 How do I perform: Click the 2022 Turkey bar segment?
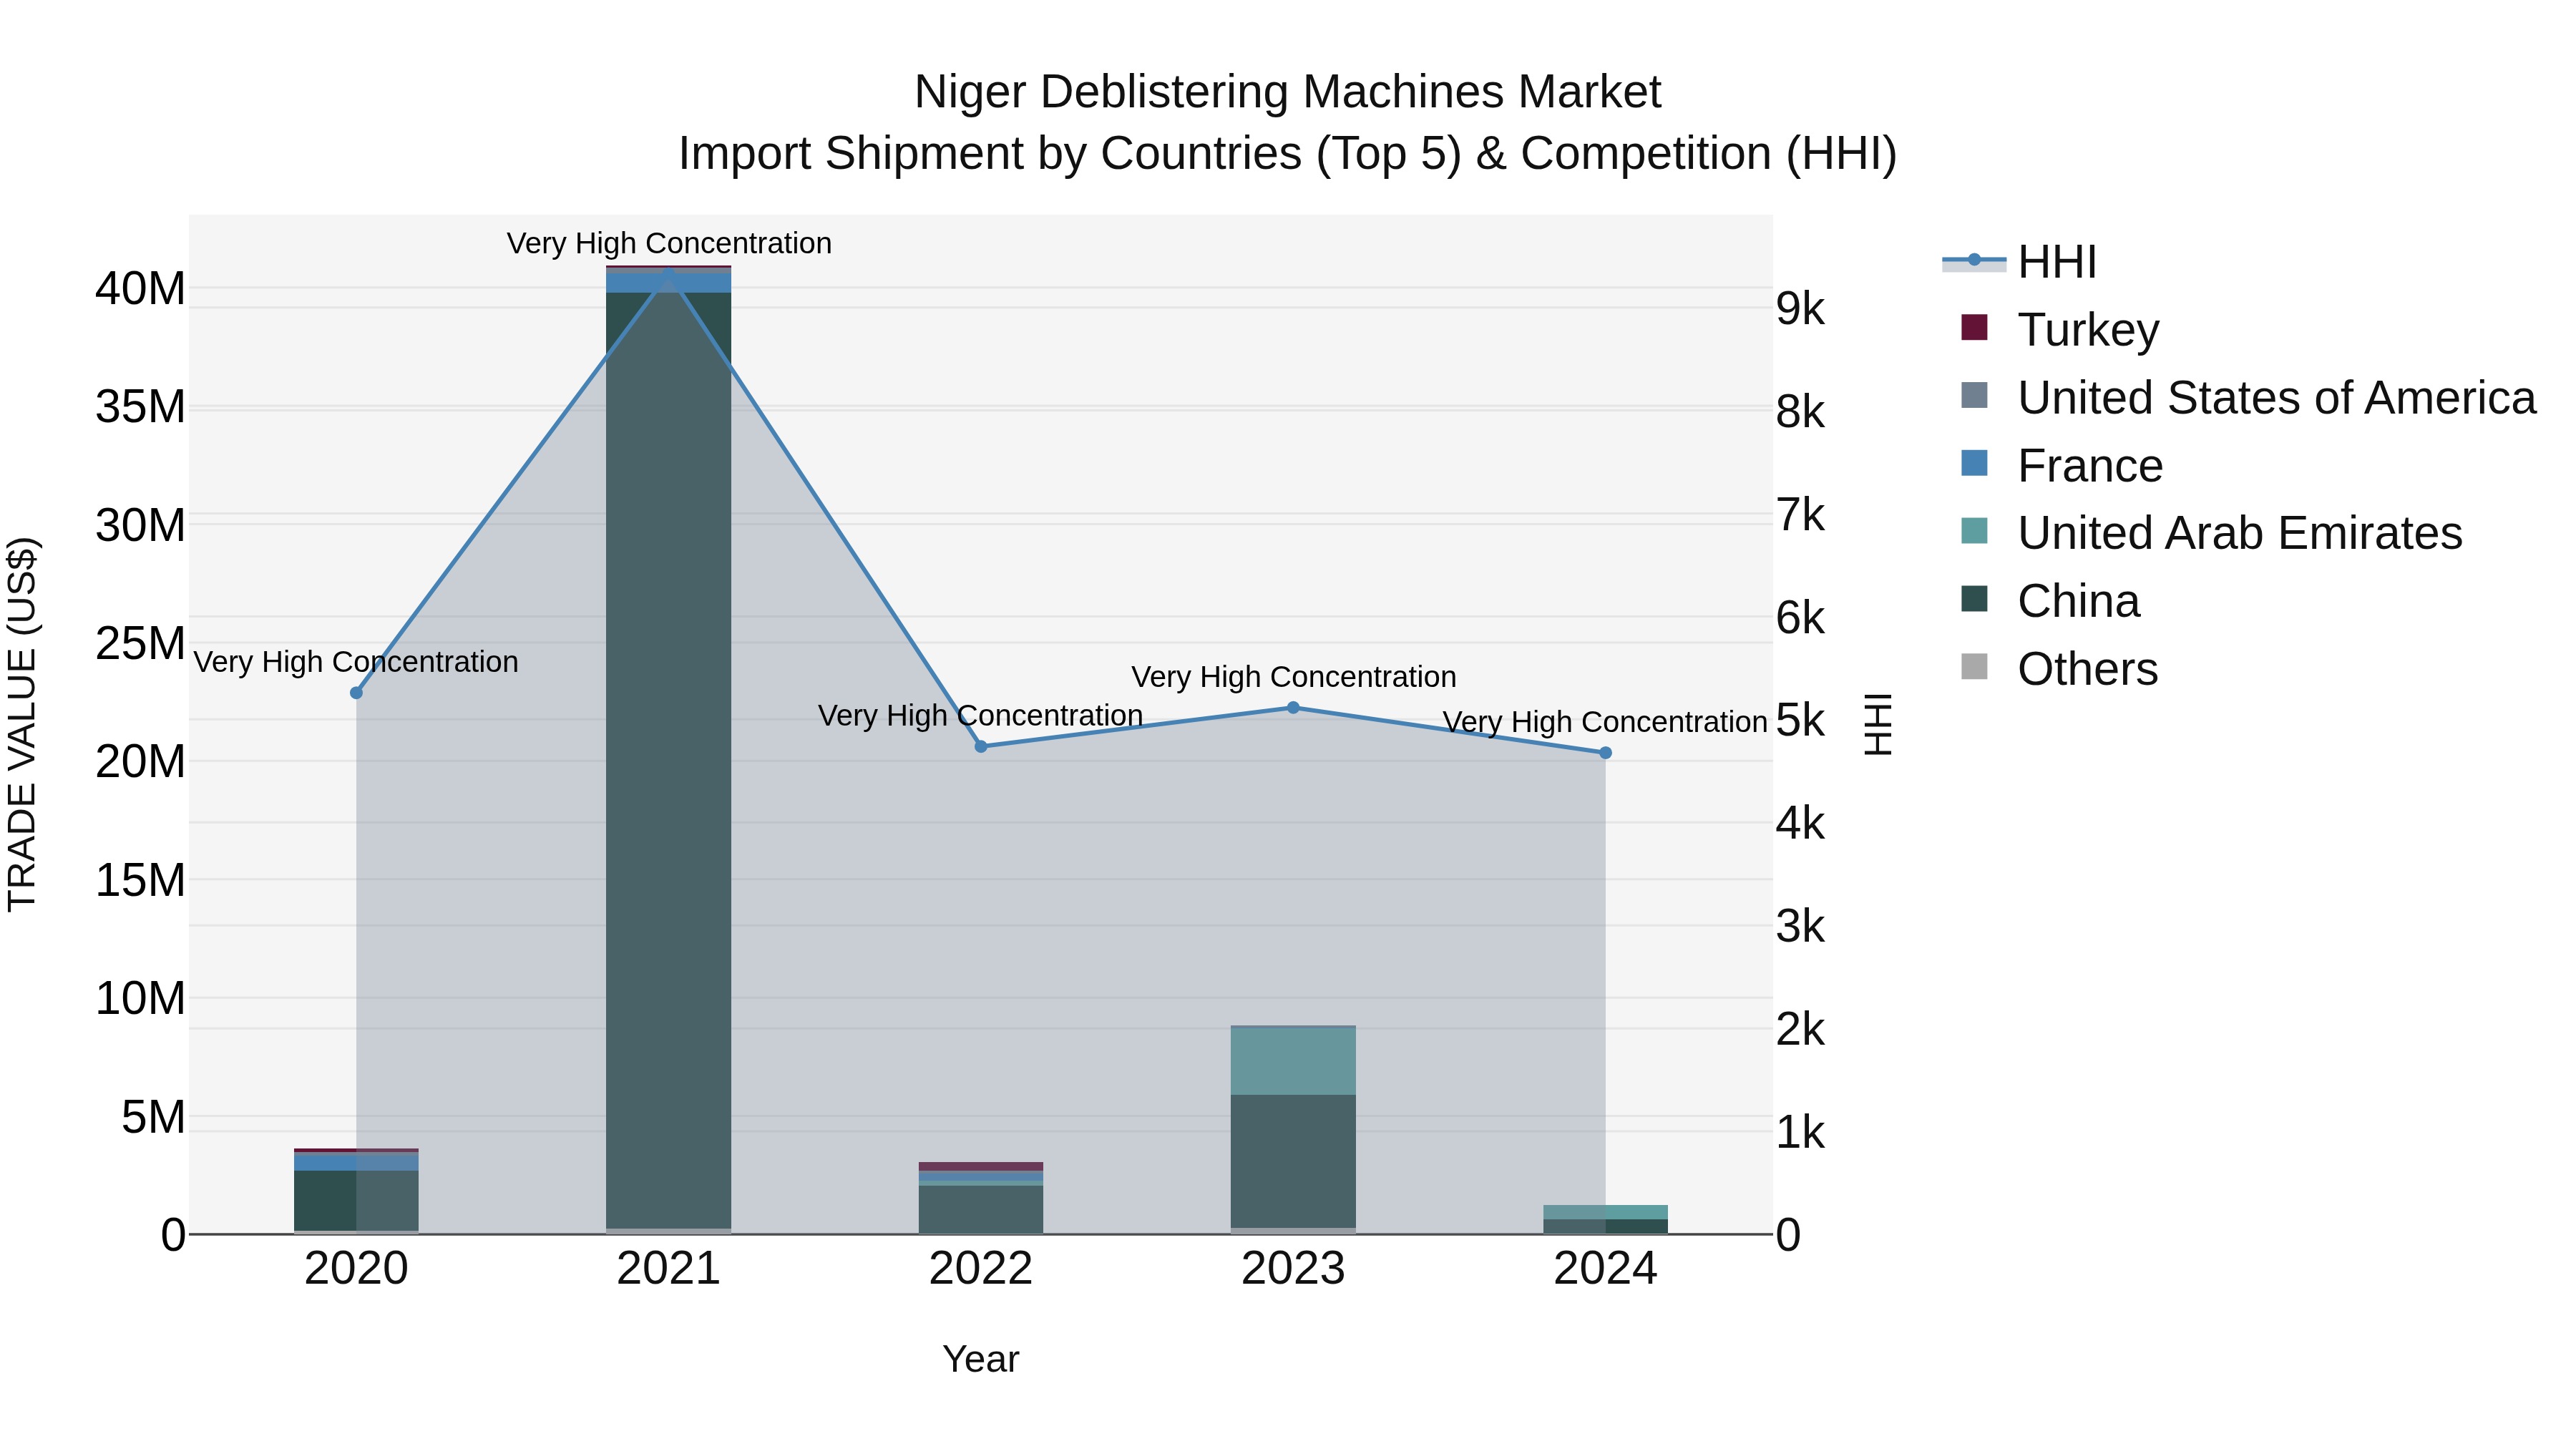point(981,1166)
